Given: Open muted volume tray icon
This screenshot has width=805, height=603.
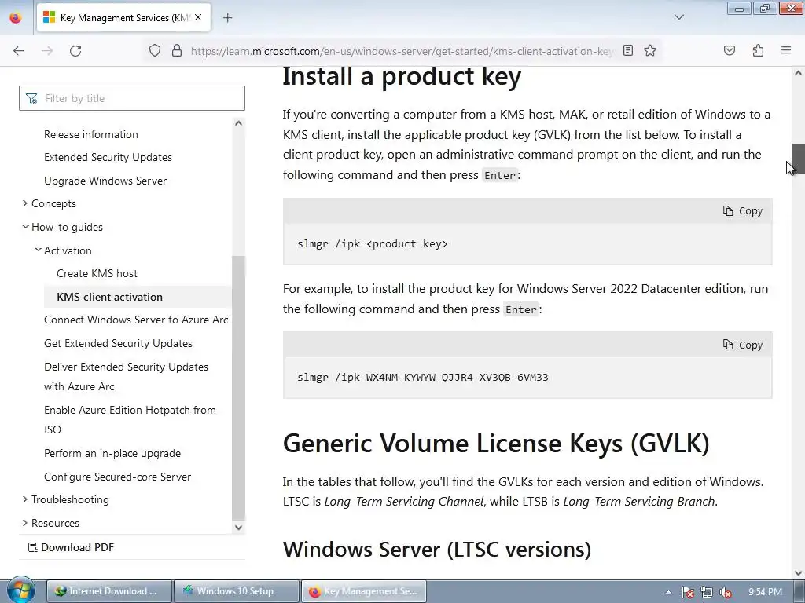Looking at the screenshot, I should 726,592.
